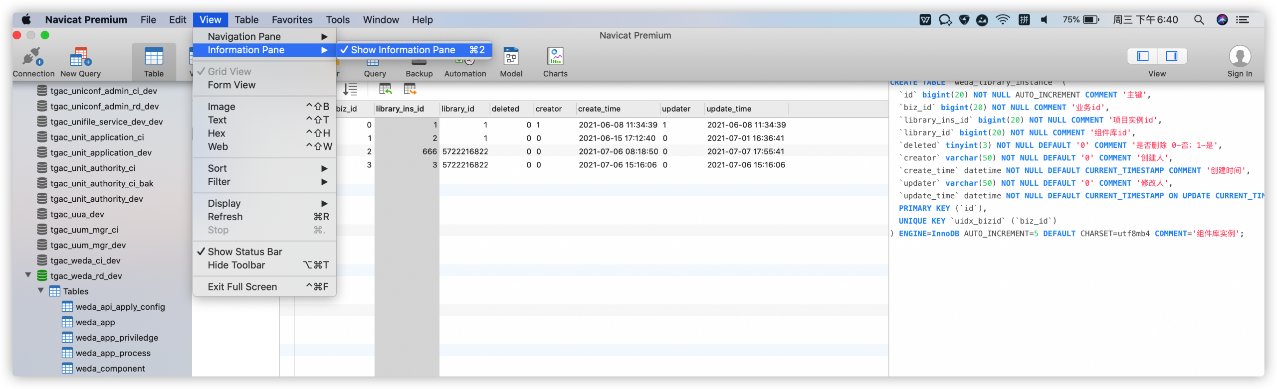Click the Sign In avatar icon
The height and width of the screenshot is (389, 1277).
(1240, 56)
